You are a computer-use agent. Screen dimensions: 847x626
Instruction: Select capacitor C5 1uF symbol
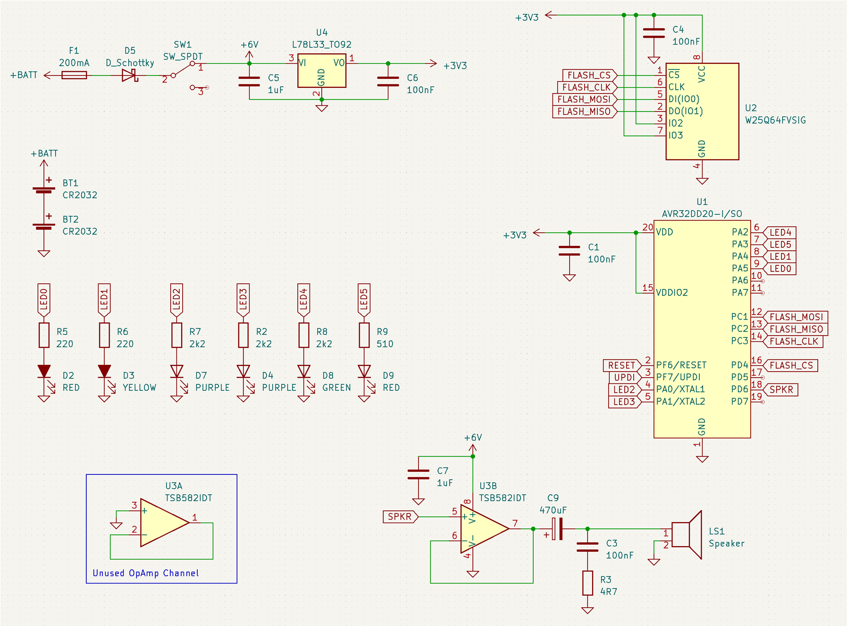click(x=249, y=82)
